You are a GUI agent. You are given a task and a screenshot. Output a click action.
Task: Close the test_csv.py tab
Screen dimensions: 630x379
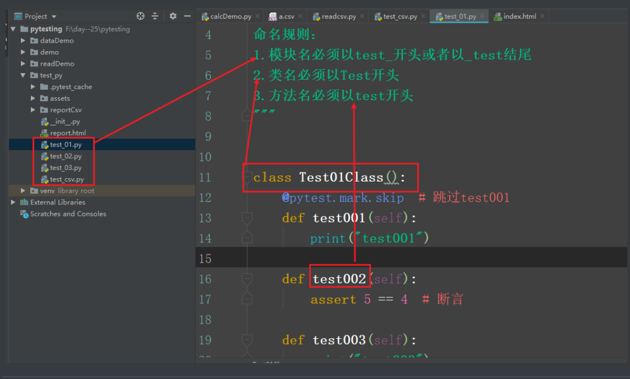423,16
